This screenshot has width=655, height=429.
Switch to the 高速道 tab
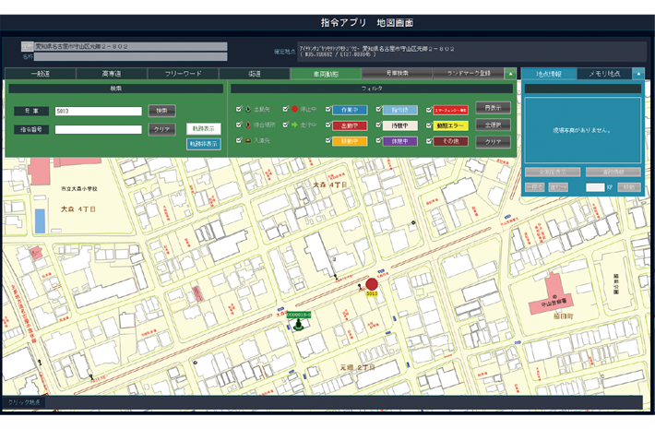(112, 74)
